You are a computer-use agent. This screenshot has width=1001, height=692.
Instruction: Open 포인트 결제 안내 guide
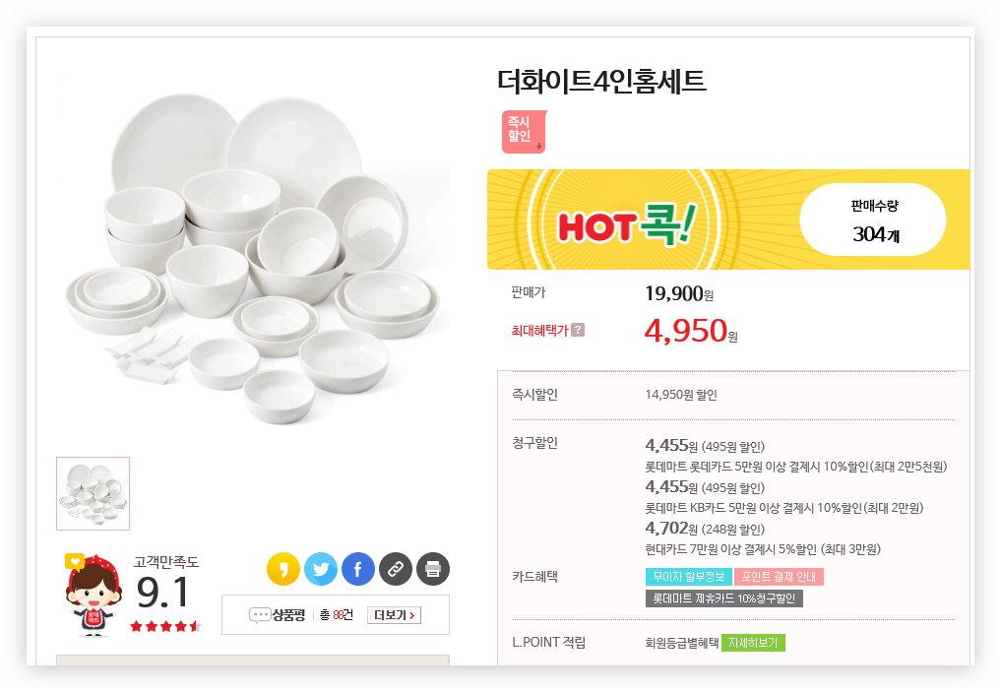coord(778,577)
